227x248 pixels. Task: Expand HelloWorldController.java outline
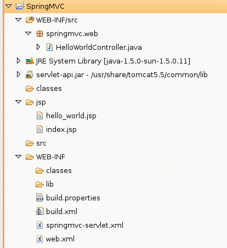pos(38,47)
